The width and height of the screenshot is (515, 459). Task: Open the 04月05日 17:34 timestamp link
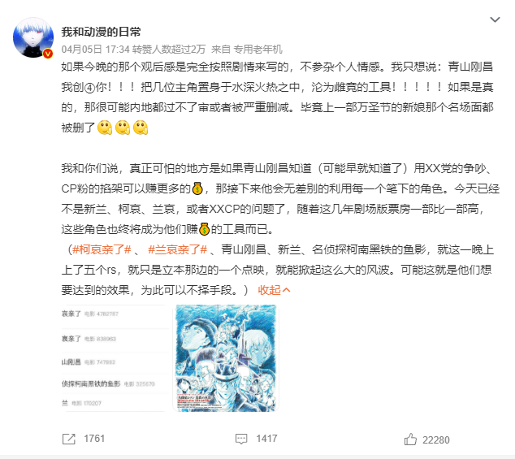tap(96, 50)
